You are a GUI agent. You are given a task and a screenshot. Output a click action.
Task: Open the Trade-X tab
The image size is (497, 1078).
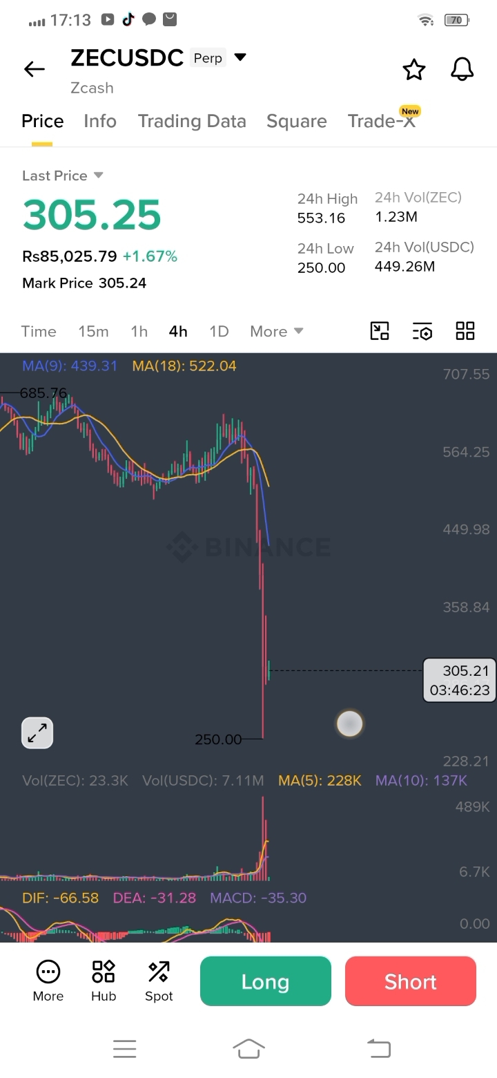(382, 121)
